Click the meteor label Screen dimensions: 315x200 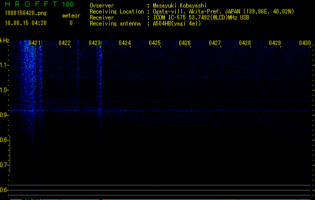point(71,15)
